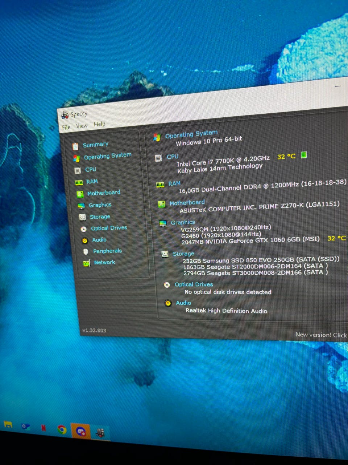Viewport: 348px width, 465px height.
Task: Switch to Speccy taskbar icon
Action: pyautogui.click(x=100, y=432)
